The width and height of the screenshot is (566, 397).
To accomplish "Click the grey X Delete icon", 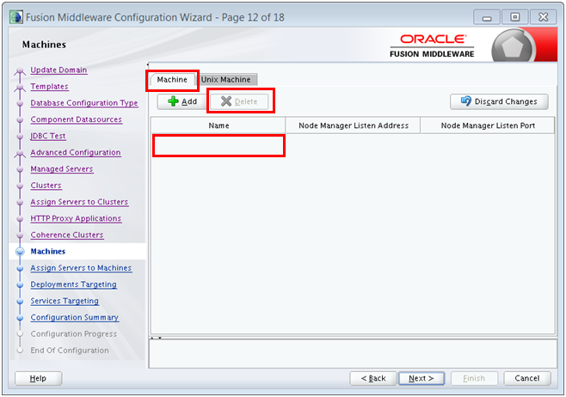I will point(226,101).
